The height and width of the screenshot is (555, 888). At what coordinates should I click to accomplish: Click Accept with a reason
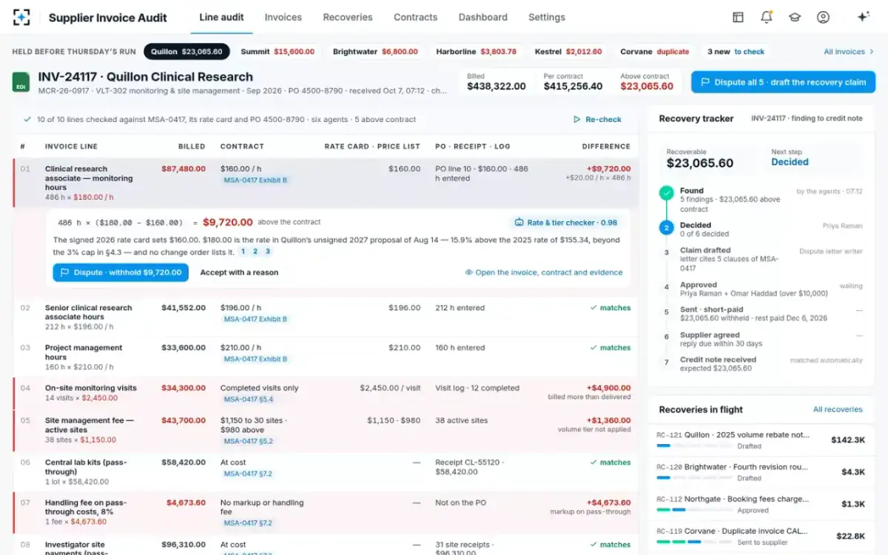239,272
